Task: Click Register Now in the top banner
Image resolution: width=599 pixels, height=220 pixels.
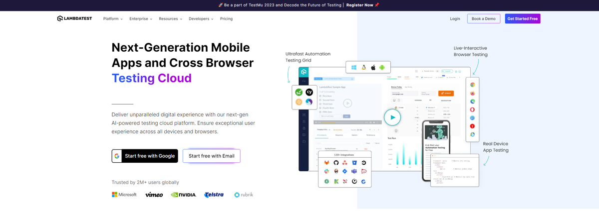Action: pyautogui.click(x=359, y=5)
